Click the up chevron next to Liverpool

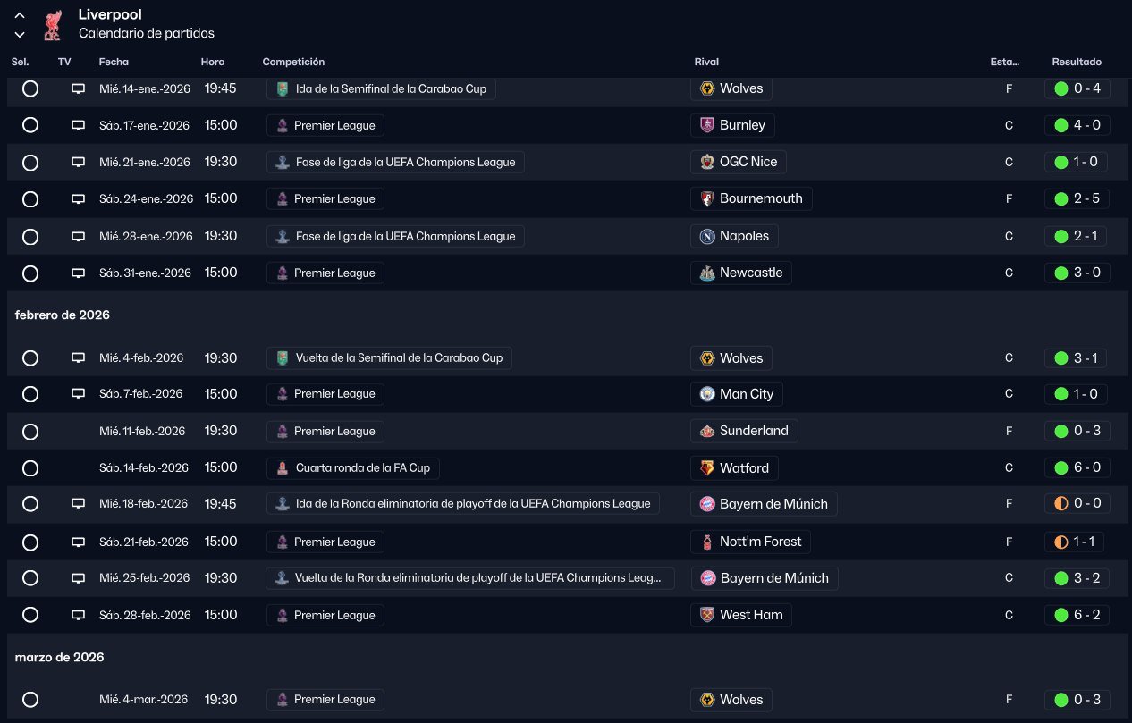[x=20, y=15]
